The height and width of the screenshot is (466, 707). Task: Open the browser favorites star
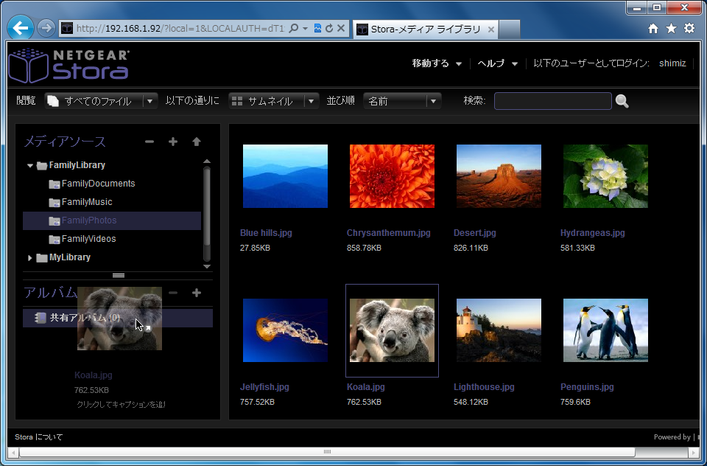671,29
